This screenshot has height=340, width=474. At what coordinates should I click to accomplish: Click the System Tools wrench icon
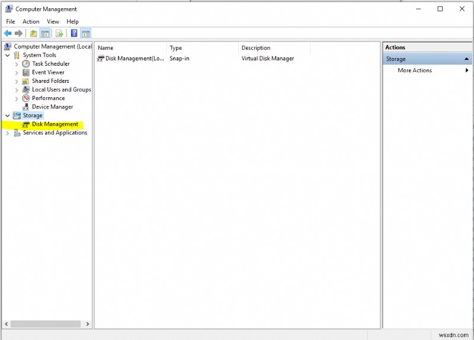[17, 55]
